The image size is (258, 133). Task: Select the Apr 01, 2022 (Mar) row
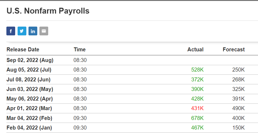132,108
